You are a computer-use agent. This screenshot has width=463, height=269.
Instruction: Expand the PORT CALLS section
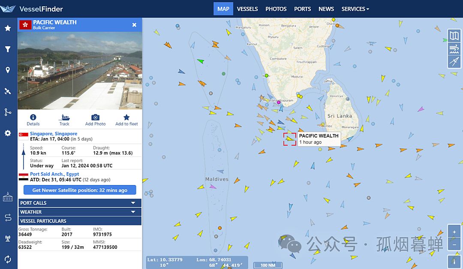(x=80, y=203)
